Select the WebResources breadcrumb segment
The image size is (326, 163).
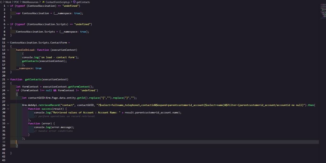point(30,2)
